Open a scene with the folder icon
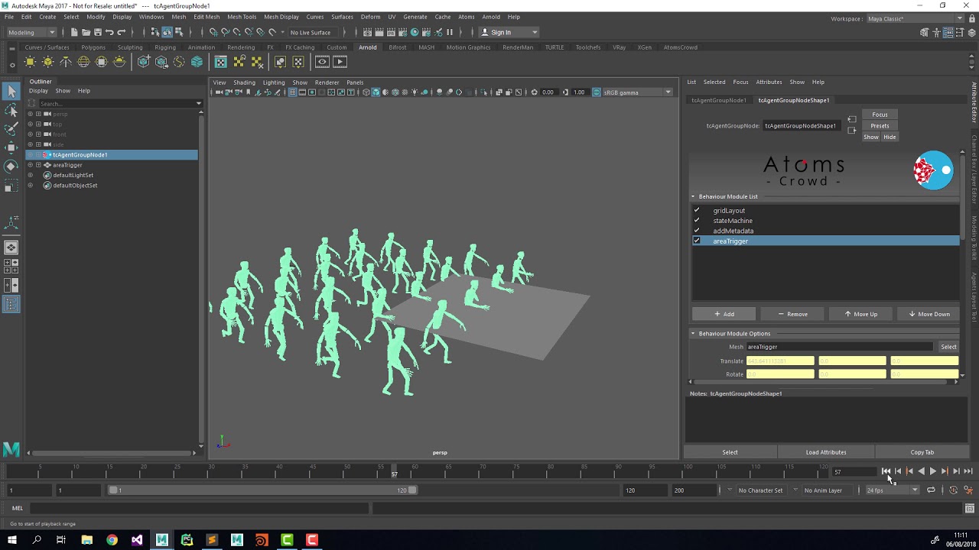Screen dimensions: 979x550 coord(86,32)
